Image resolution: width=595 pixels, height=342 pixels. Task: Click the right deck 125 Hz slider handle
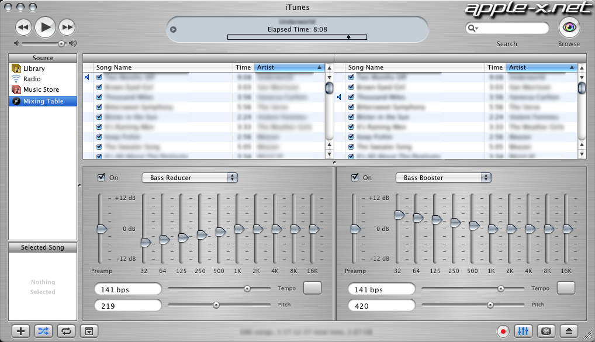click(437, 220)
